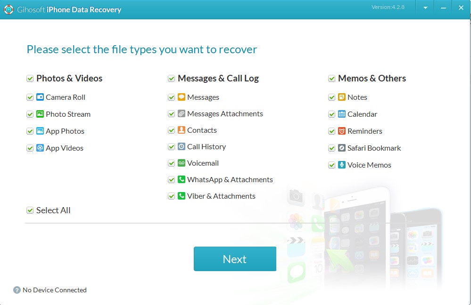Click the App Photos picture icon
This screenshot has height=305, width=471.
pyautogui.click(x=40, y=131)
